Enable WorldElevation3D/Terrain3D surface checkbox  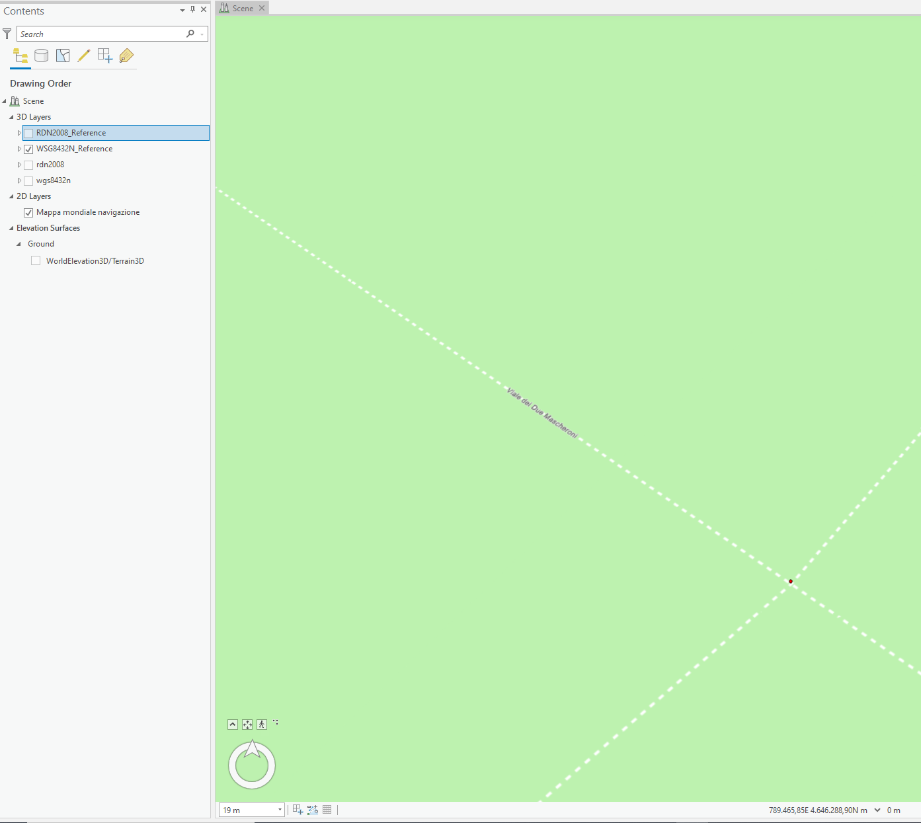pos(36,261)
